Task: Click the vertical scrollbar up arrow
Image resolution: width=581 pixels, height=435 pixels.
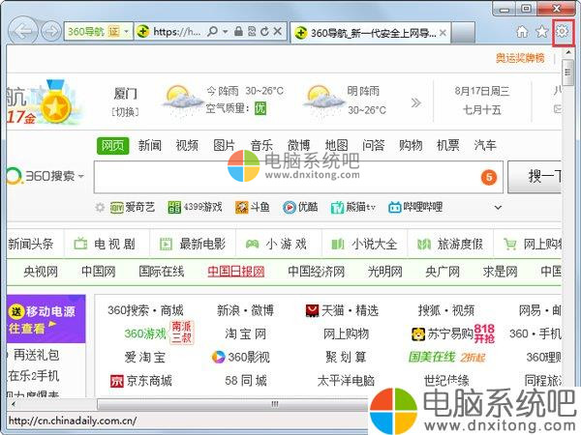Action: (x=568, y=52)
